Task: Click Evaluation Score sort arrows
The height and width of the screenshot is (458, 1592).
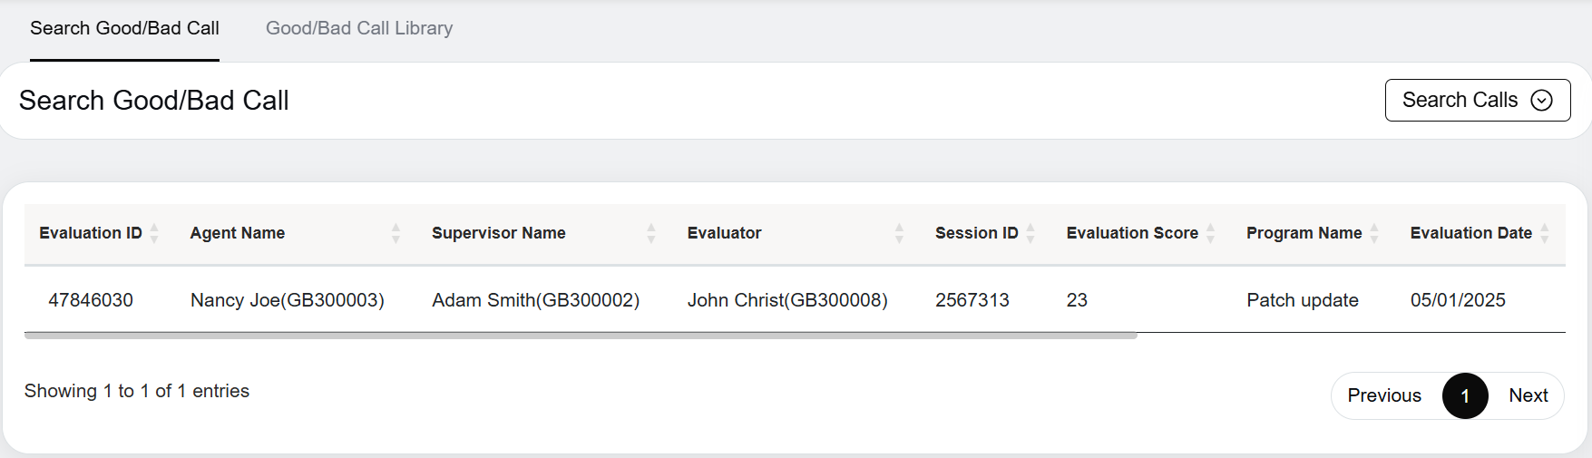Action: pos(1210,233)
